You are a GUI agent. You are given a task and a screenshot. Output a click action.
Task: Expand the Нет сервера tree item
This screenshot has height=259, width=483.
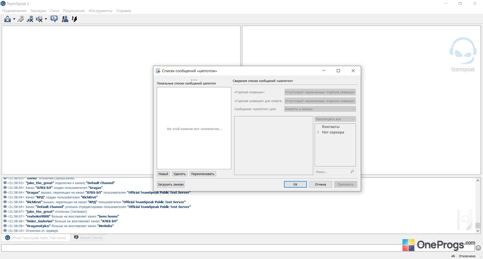[318, 132]
